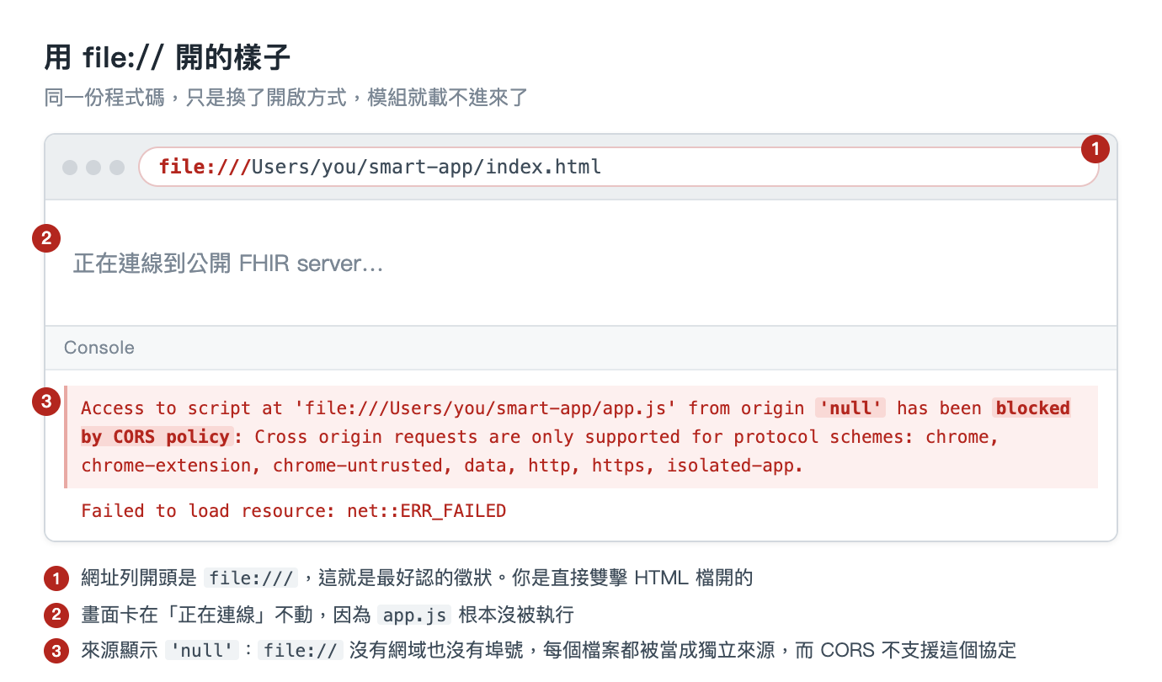Click the third gray window dot
The width and height of the screenshot is (1162, 682).
(117, 168)
